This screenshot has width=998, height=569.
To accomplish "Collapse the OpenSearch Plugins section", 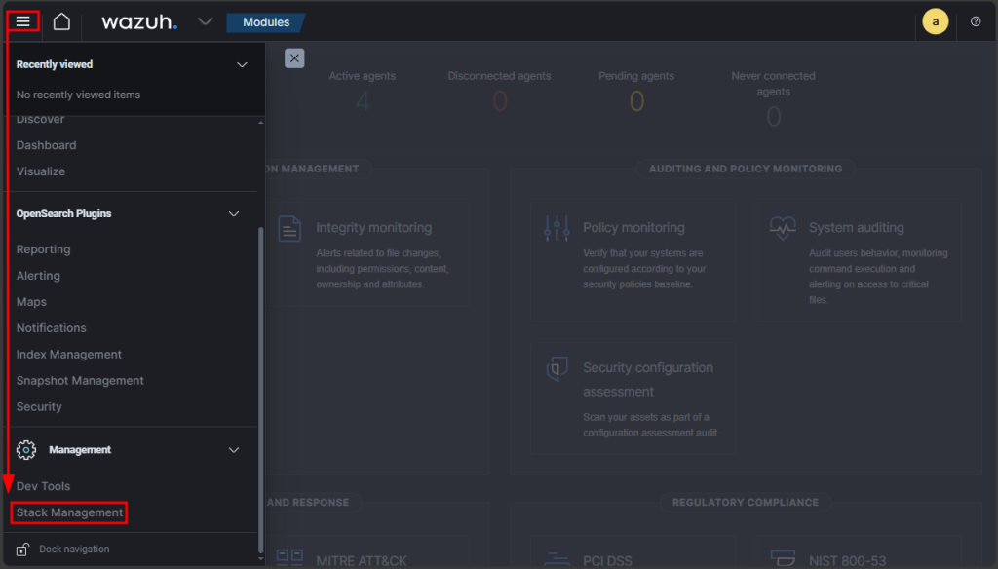I will point(233,213).
